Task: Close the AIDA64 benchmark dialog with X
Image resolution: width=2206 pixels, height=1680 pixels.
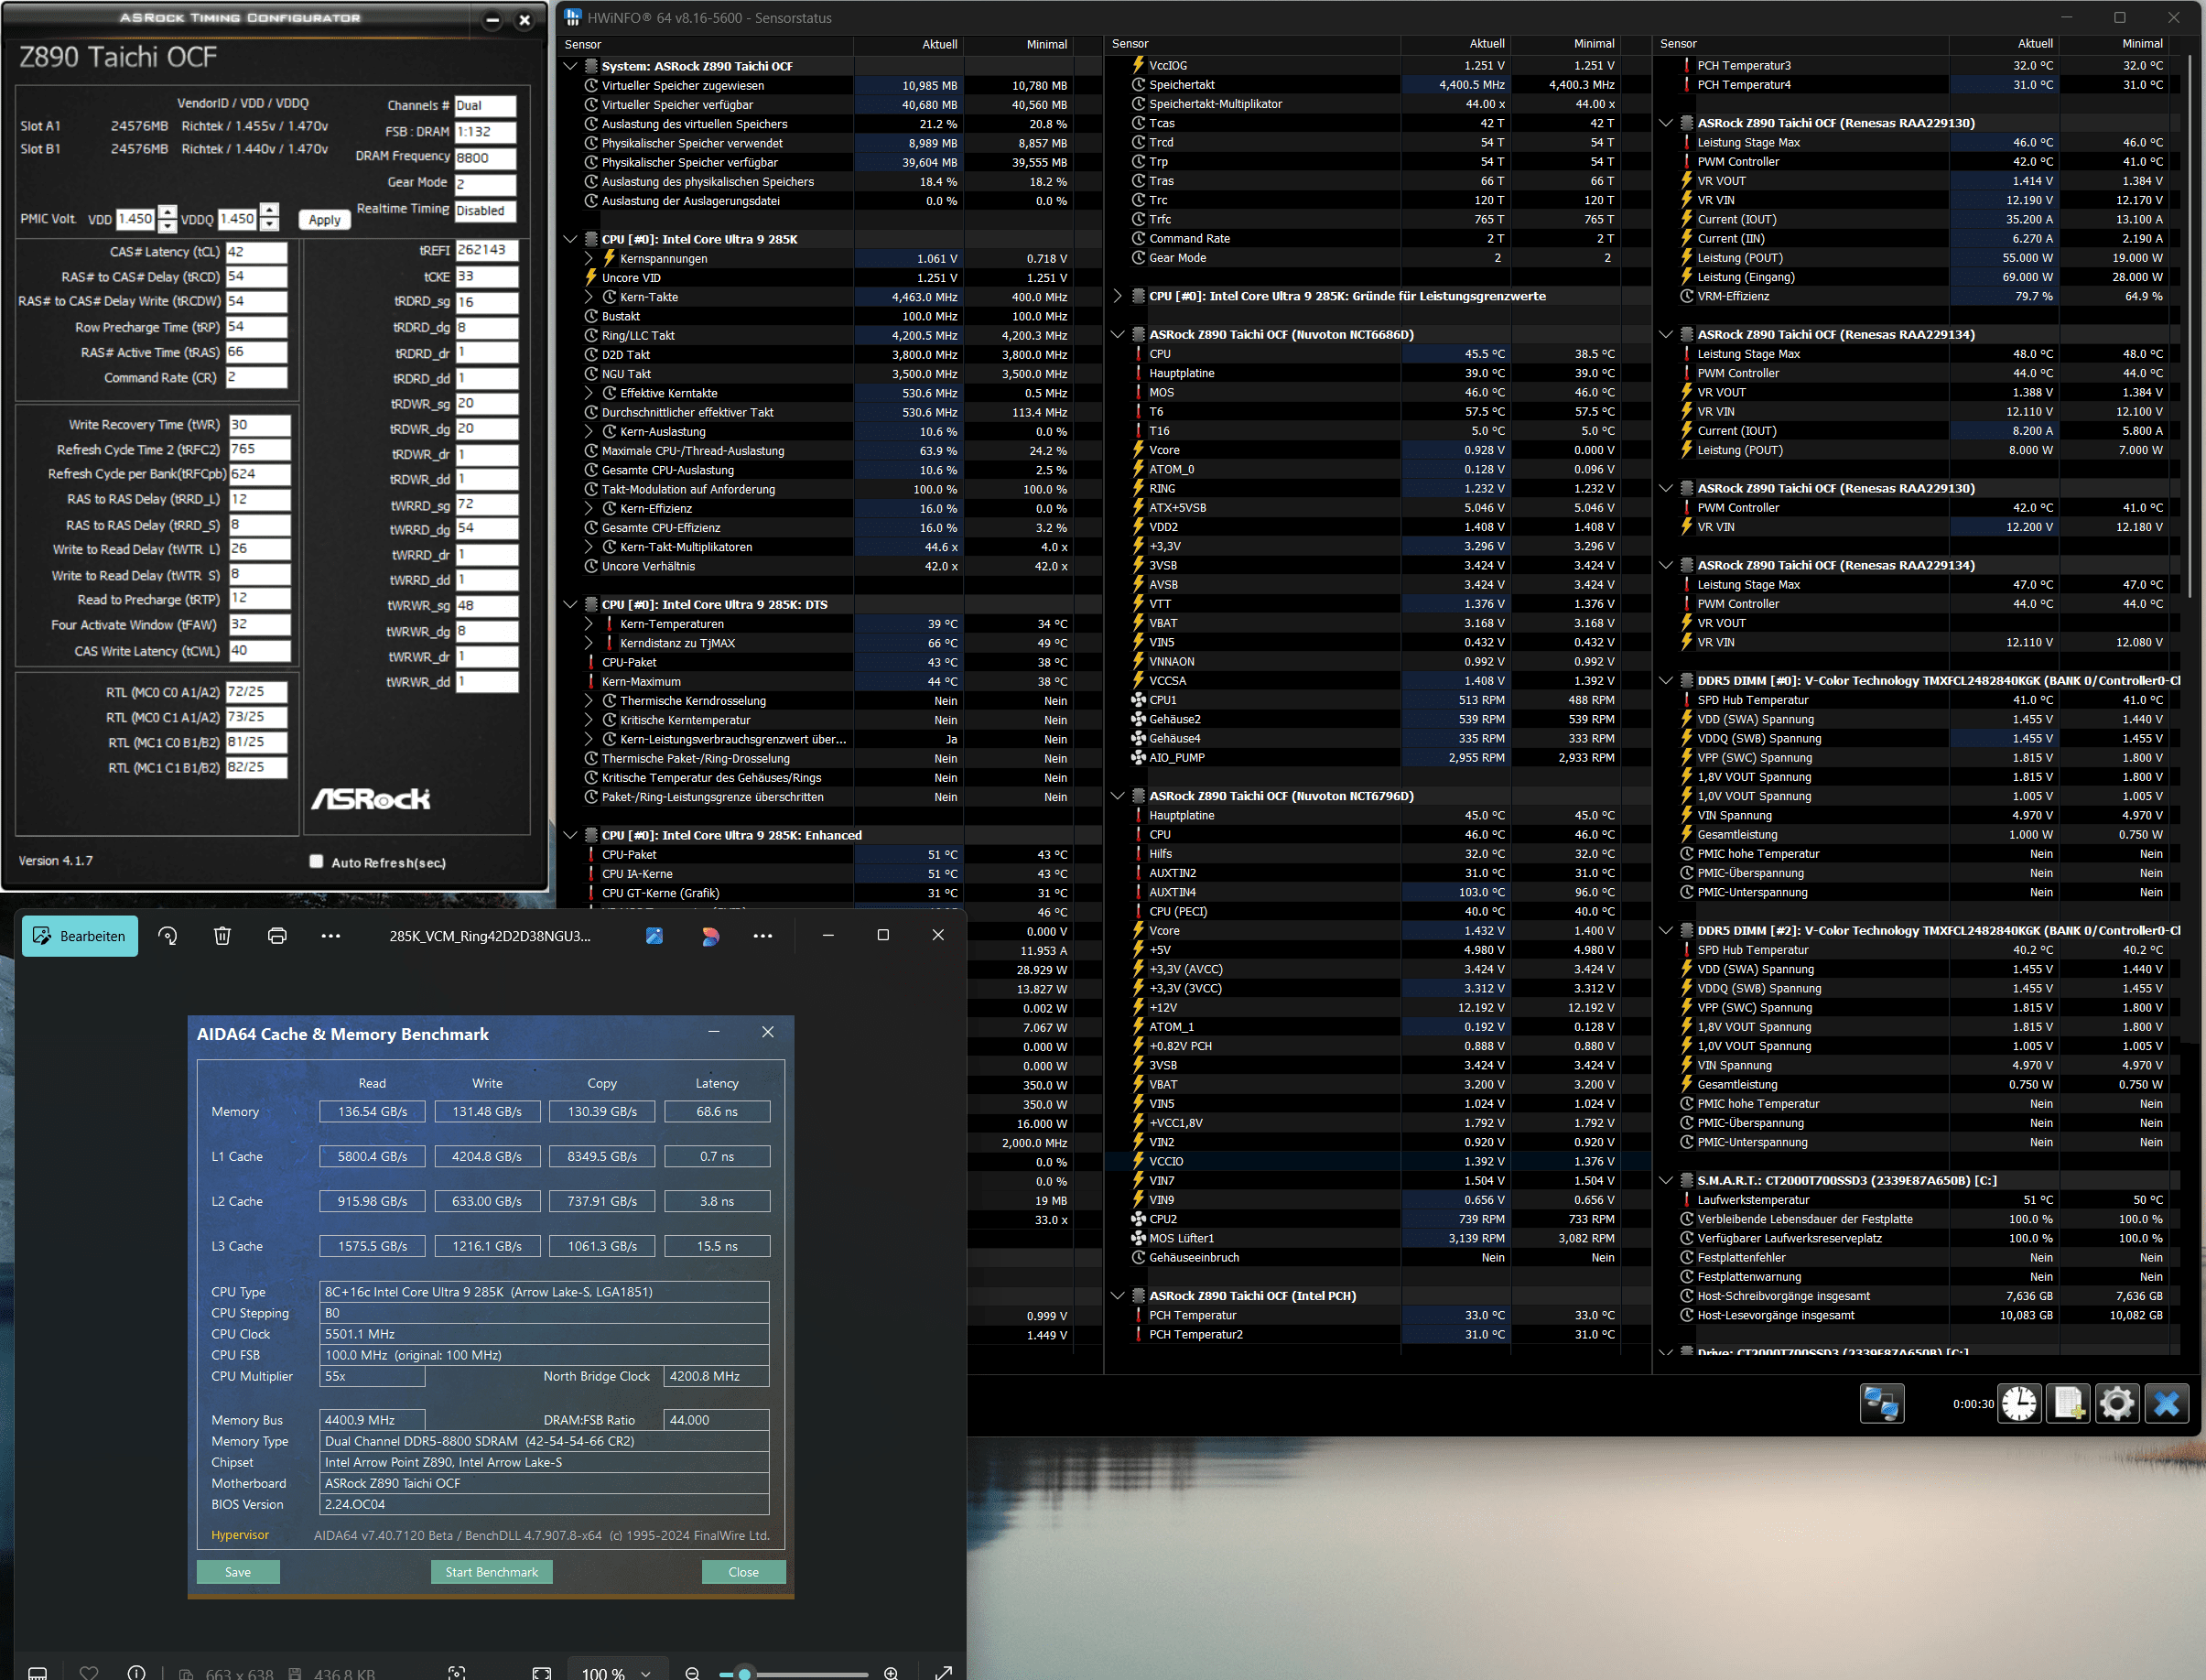Action: click(768, 1032)
